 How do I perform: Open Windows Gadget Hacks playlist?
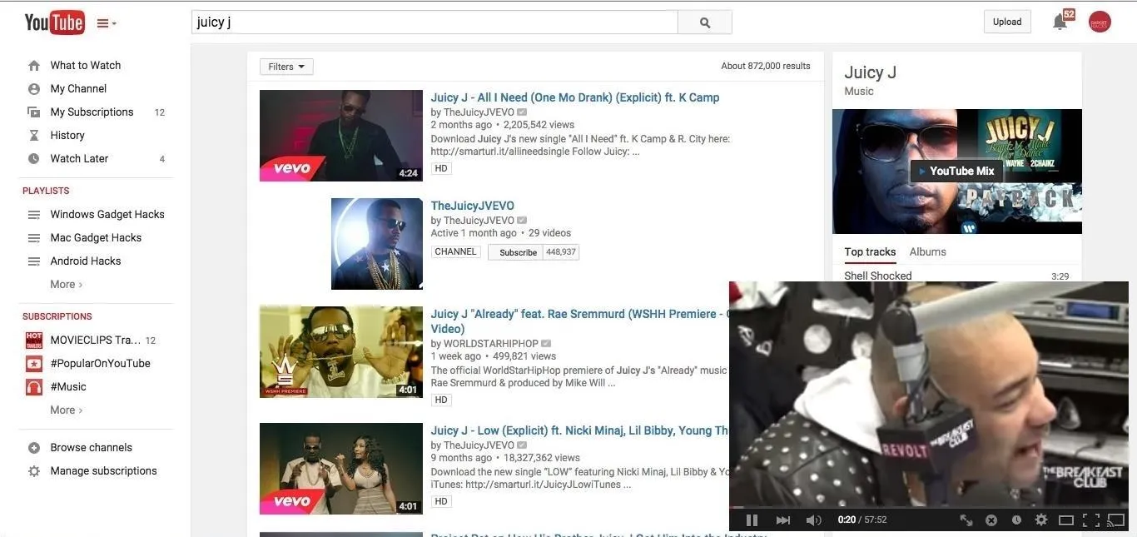107,214
